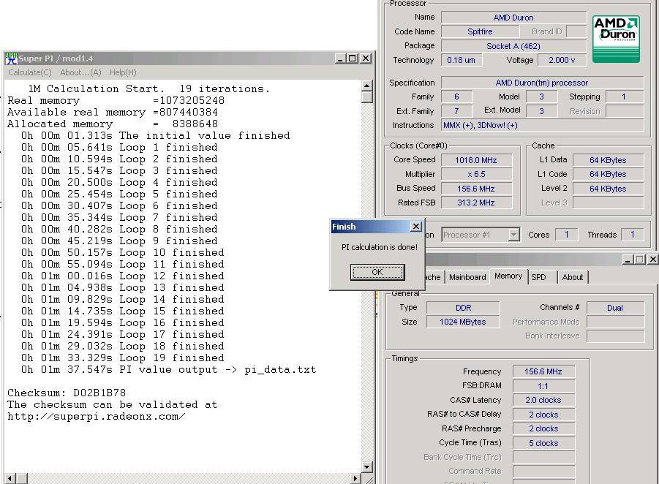The width and height of the screenshot is (659, 484).
Task: Click the 'Checksum: D02B1B78' line
Action: (x=67, y=393)
